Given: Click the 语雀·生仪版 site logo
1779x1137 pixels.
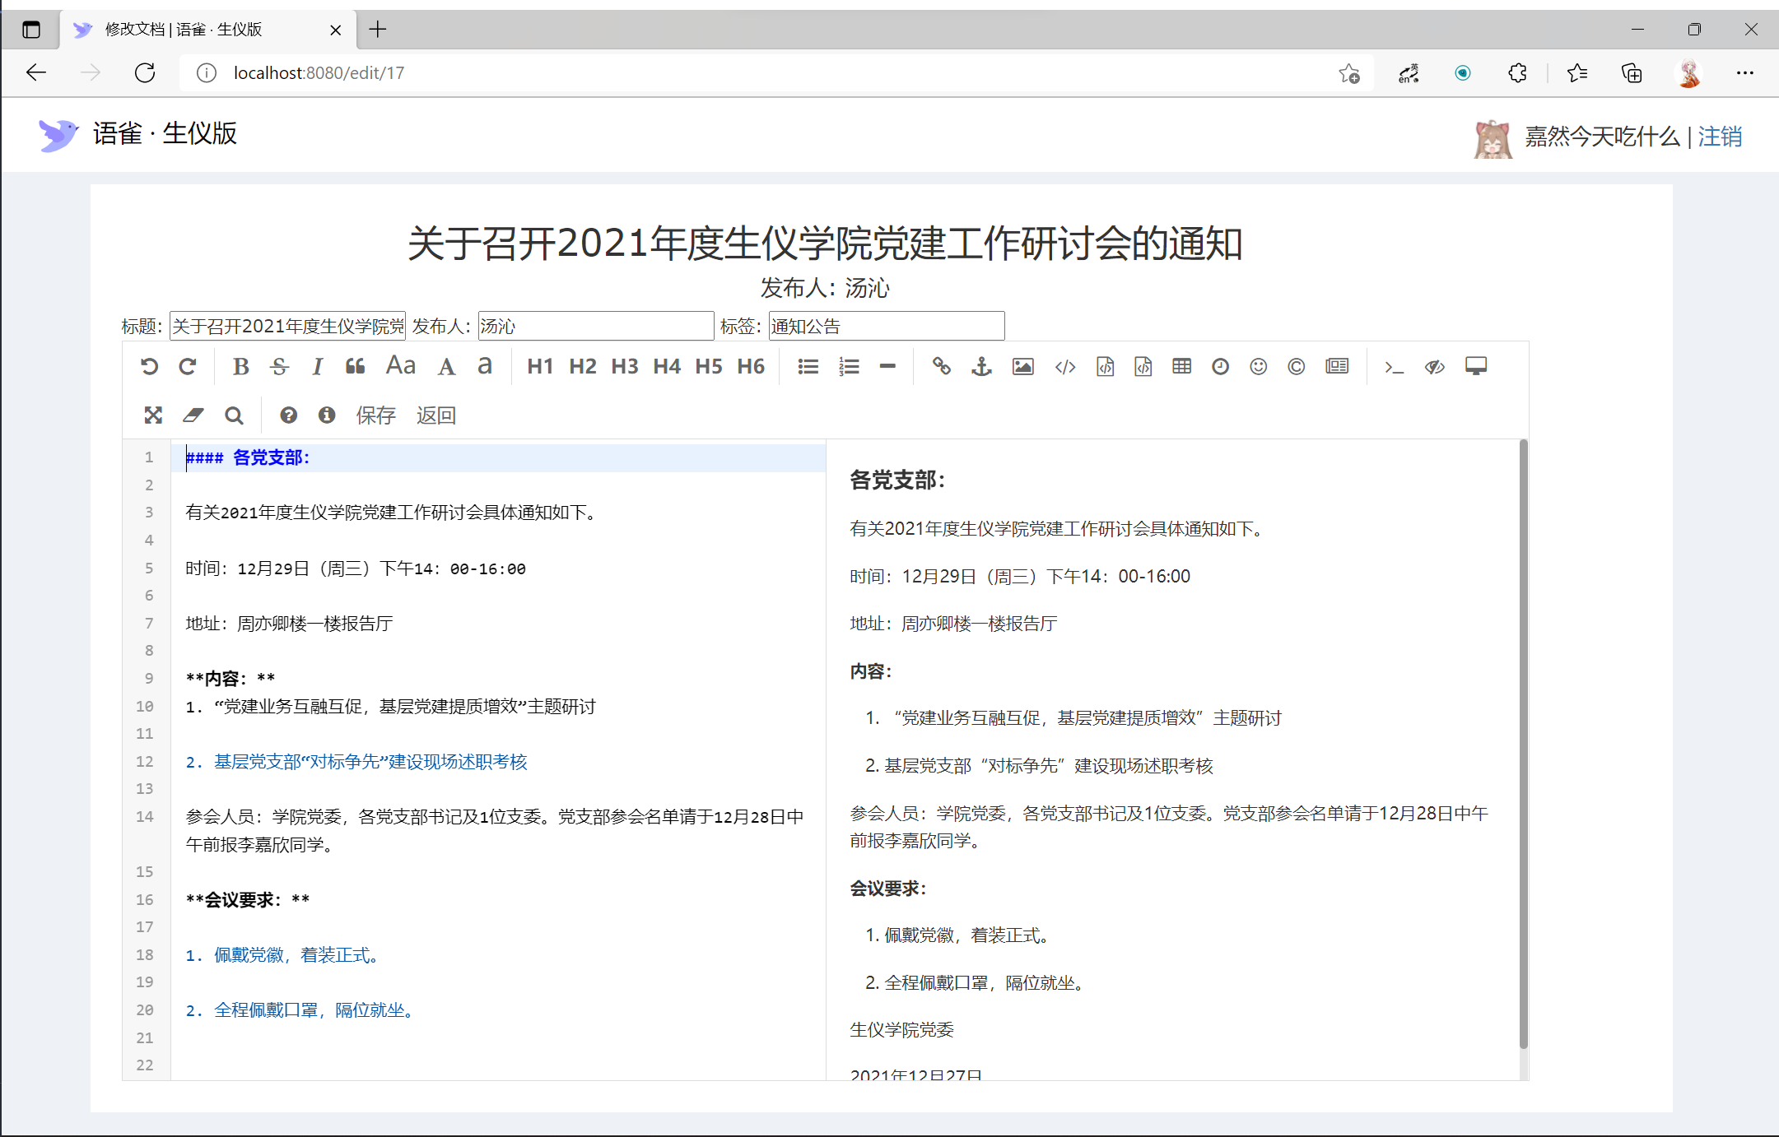Looking at the screenshot, I should 137,134.
